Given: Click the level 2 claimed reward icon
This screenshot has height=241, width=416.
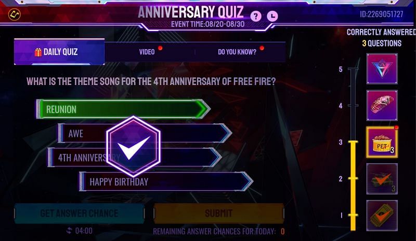Looking at the screenshot, I should pyautogui.click(x=382, y=179).
